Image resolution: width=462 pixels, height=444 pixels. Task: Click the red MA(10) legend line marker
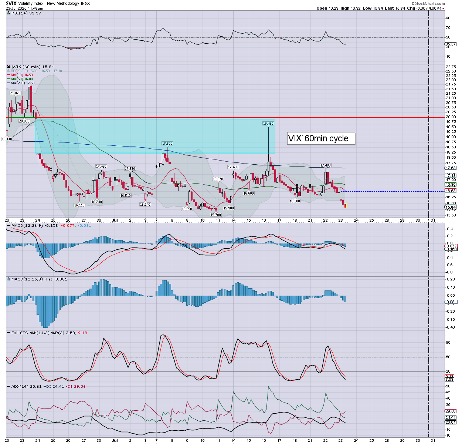coord(8,75)
